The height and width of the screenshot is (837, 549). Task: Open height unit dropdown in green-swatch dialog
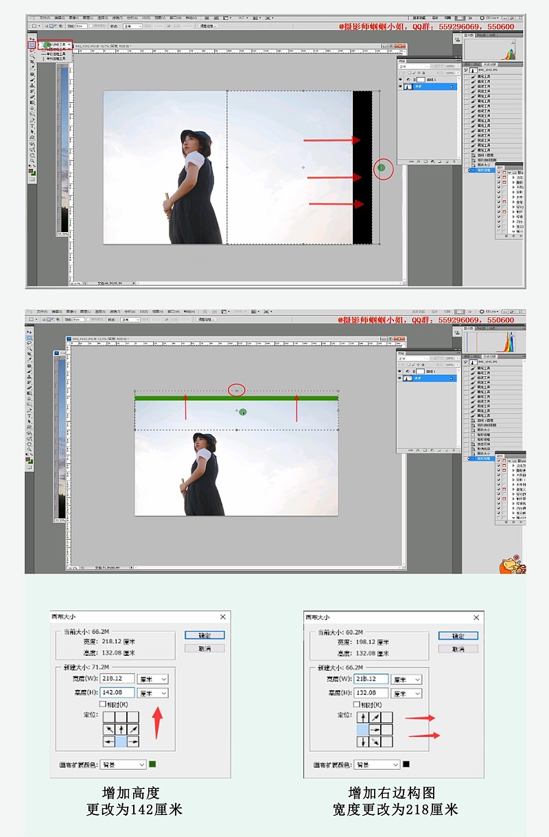(153, 693)
